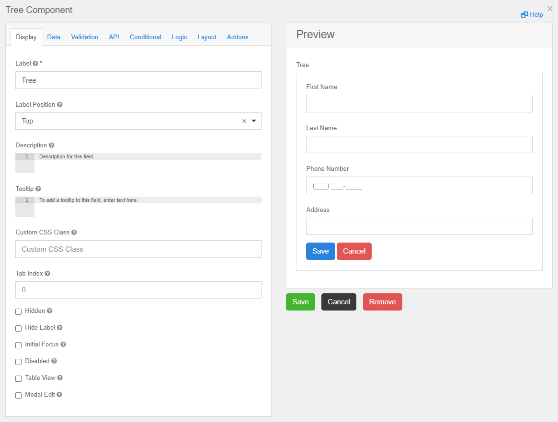This screenshot has width=558, height=422.
Task: Tick the Initial Focus checkbox
Action: 19,345
